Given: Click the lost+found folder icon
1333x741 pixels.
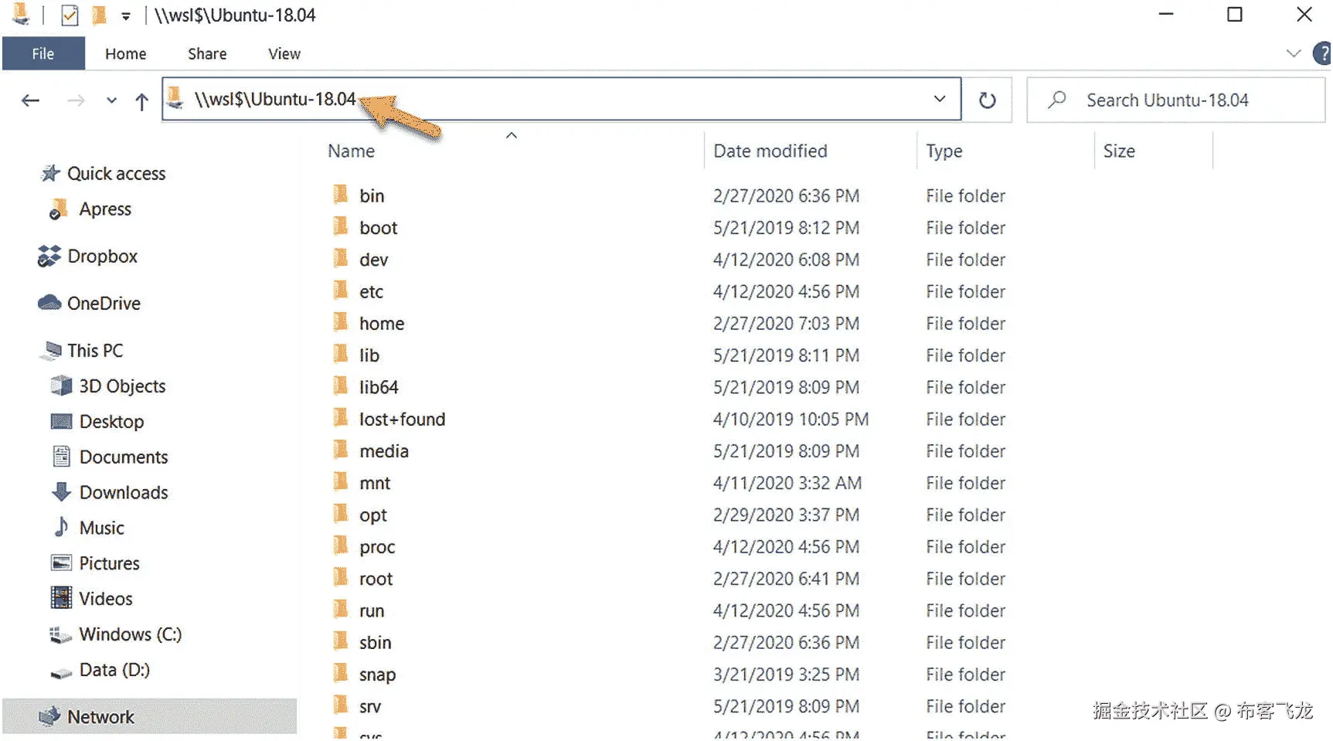Looking at the screenshot, I should pyautogui.click(x=340, y=418).
